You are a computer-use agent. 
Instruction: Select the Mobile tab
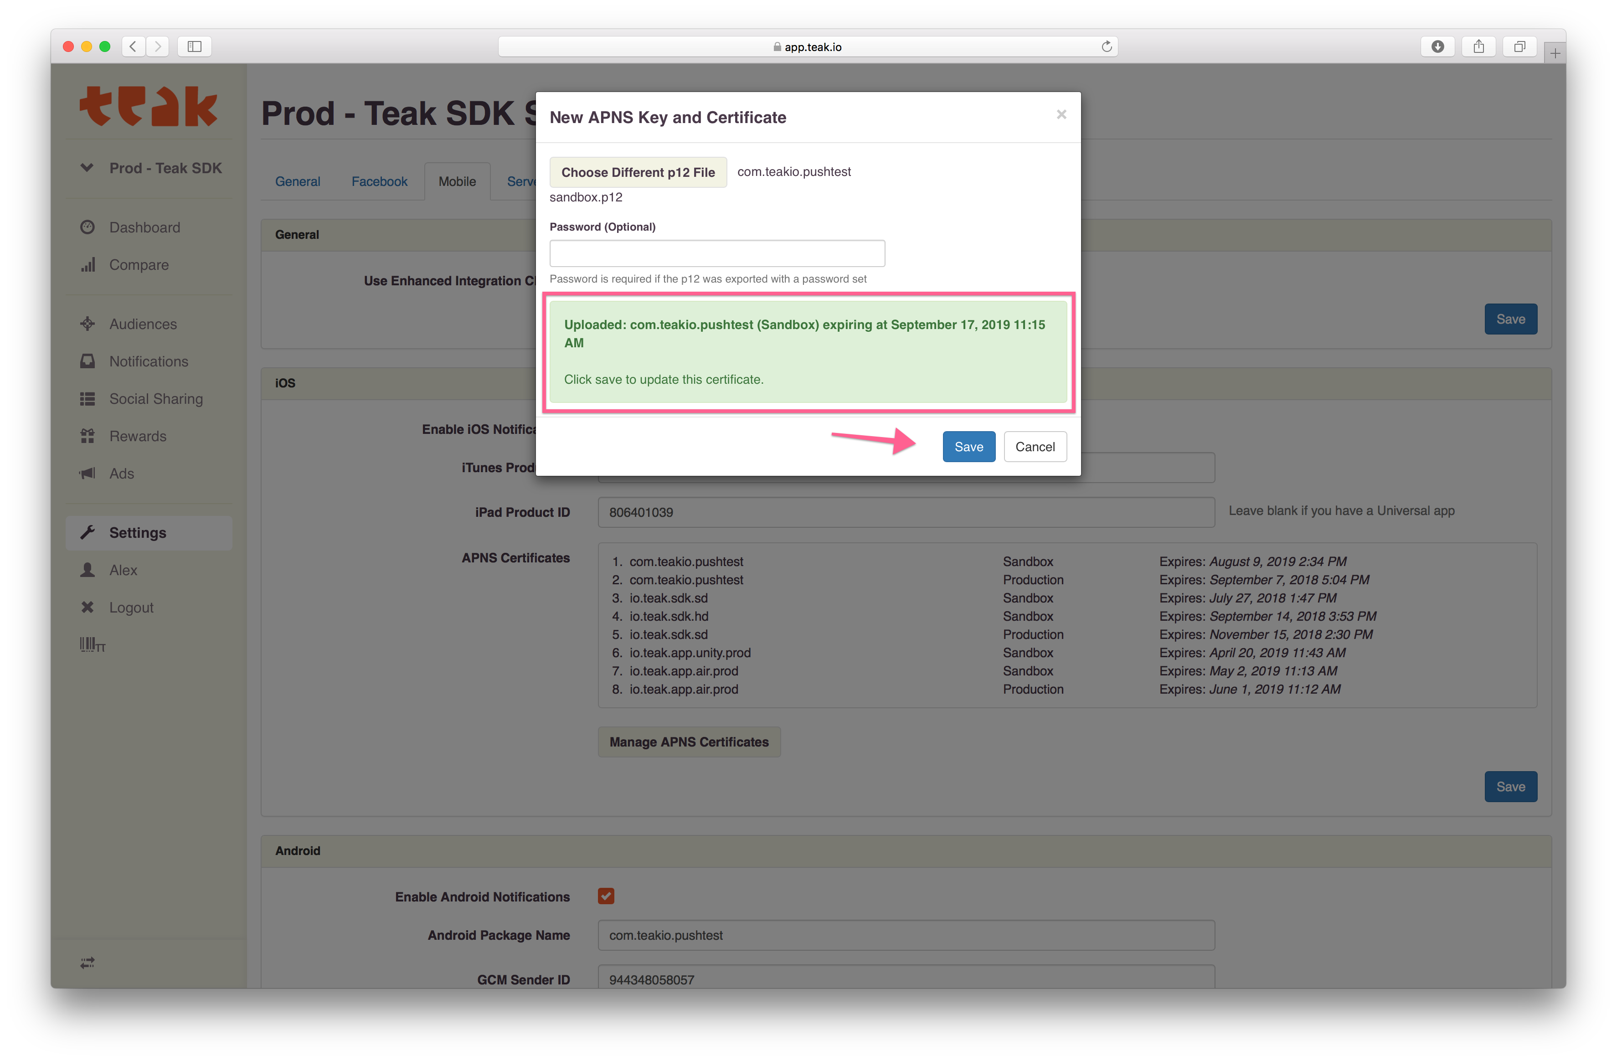[x=457, y=181]
